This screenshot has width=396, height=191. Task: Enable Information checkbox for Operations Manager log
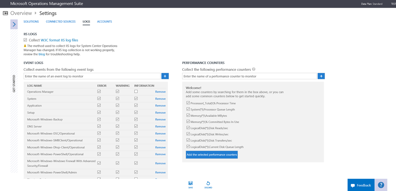click(x=136, y=92)
